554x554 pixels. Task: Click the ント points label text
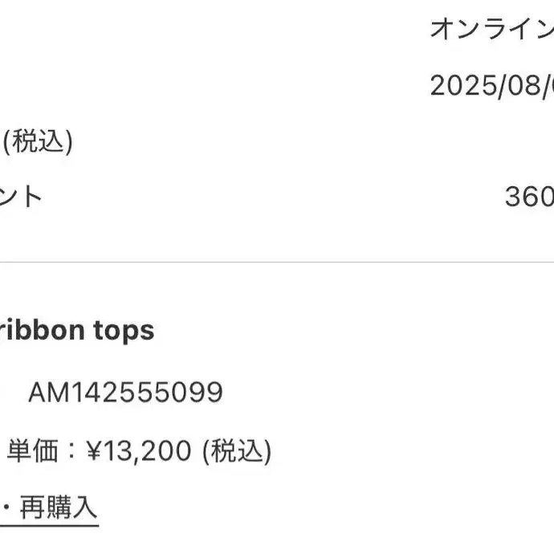point(21,197)
